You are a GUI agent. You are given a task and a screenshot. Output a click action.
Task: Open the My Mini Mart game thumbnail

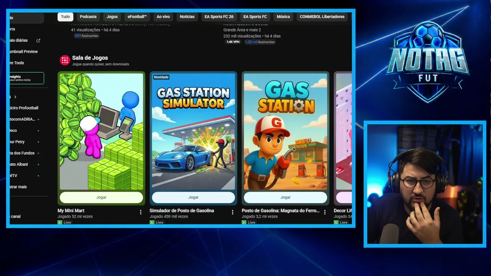point(101,131)
